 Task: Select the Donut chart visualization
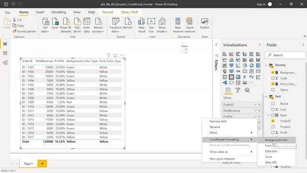(x=251, y=65)
